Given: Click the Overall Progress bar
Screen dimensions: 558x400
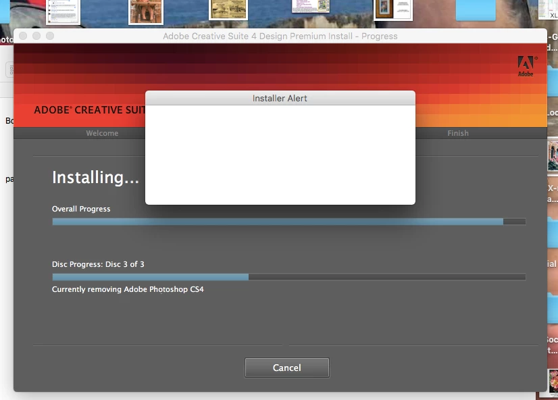Looking at the screenshot, I should (289, 222).
